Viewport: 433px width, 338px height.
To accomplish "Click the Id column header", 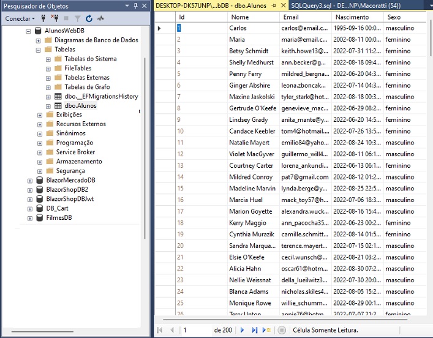I will [201, 17].
